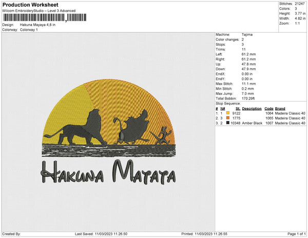Click the Description column header

(252, 109)
